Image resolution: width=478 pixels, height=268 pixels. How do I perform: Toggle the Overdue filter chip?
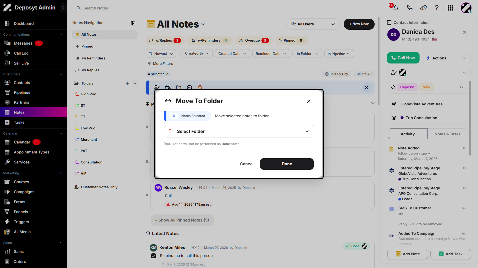click(x=254, y=41)
